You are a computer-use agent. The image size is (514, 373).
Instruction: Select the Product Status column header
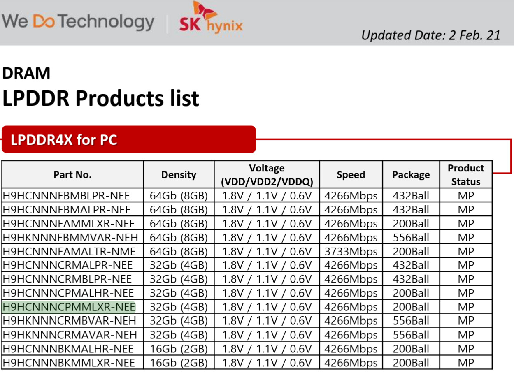click(466, 175)
